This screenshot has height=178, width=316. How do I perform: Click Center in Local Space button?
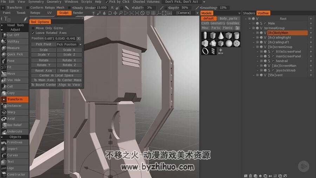click(x=57, y=75)
